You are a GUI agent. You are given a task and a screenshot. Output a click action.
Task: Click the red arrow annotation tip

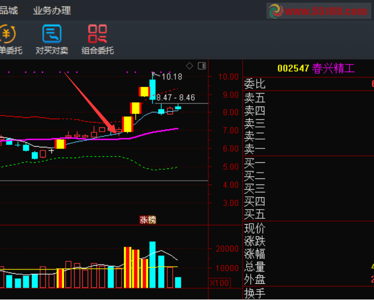[x=114, y=130]
